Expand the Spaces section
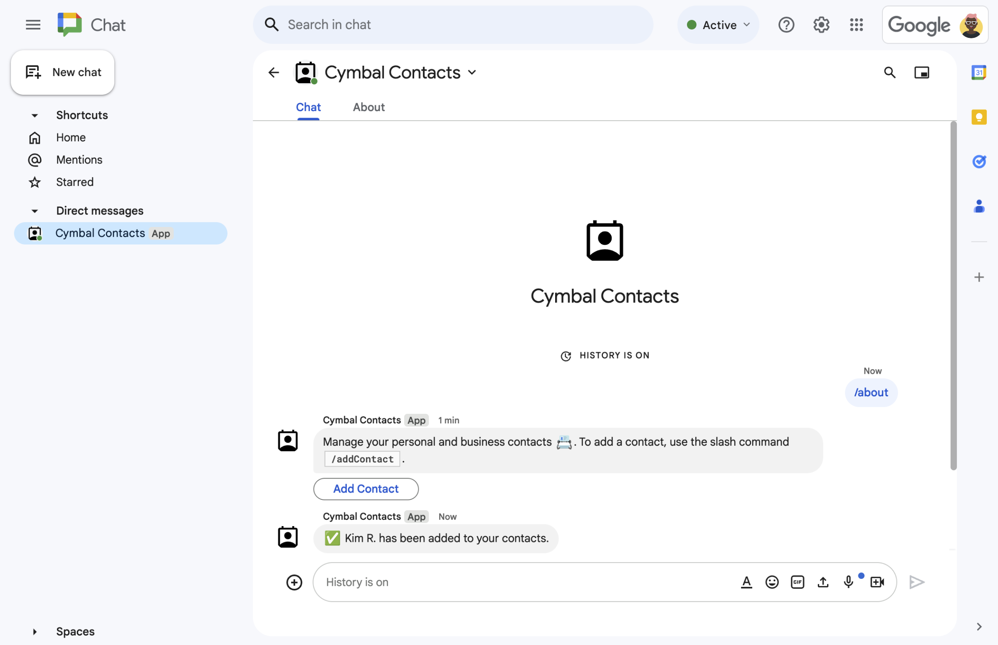 (34, 630)
